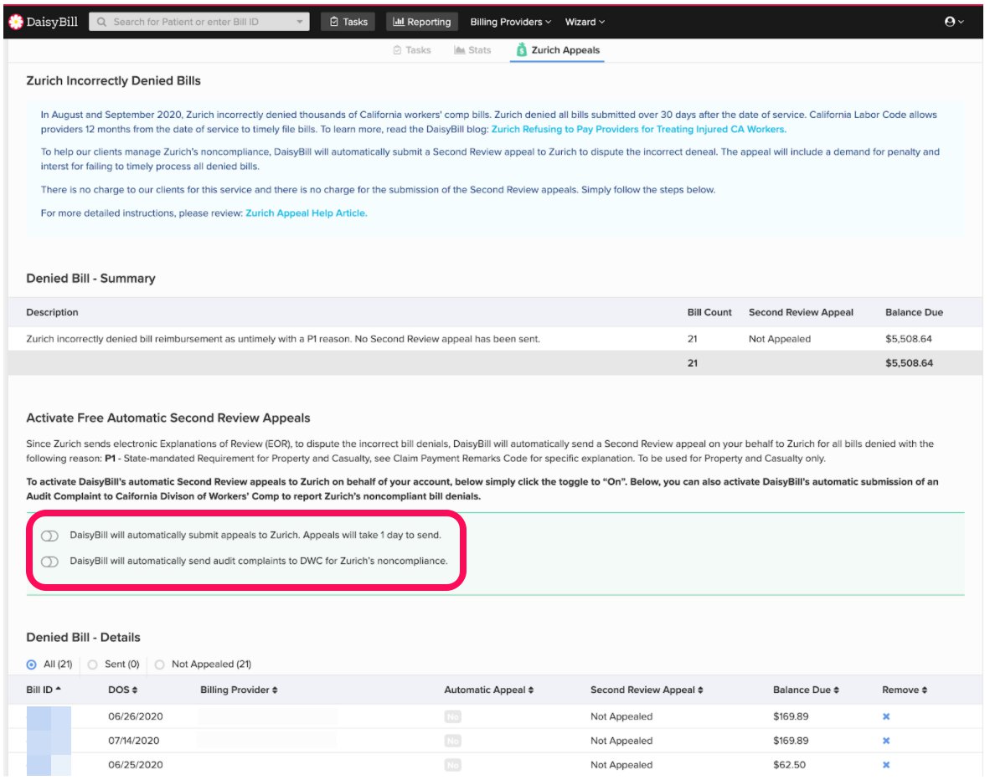The image size is (990, 780).
Task: Open the Wizard dropdown menu
Action: pyautogui.click(x=584, y=22)
